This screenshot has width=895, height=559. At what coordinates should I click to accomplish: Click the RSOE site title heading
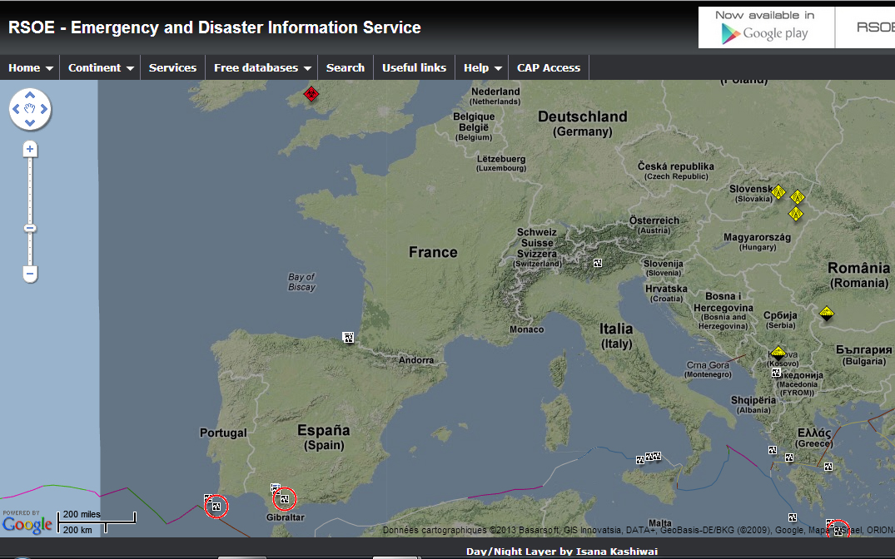(x=215, y=27)
